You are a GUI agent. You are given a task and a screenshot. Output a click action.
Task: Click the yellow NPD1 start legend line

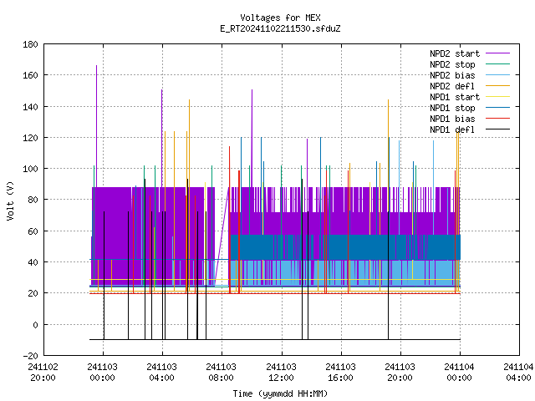tap(497, 97)
